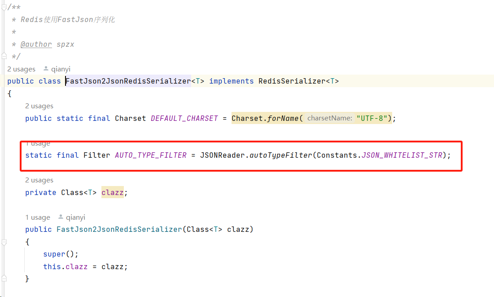The image size is (494, 297).
Task: Click the purple clazz field after this.
Action: click(77, 267)
